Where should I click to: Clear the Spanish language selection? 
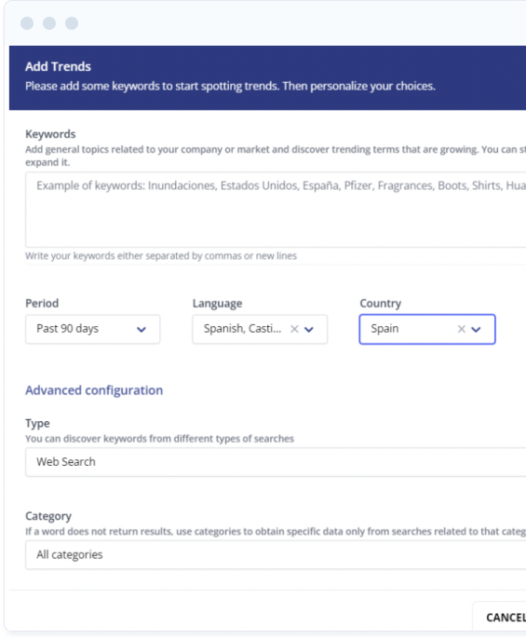[294, 329]
